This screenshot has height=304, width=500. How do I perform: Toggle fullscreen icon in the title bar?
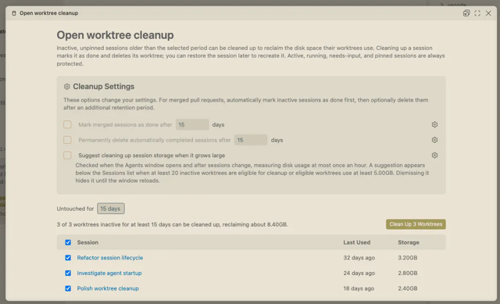[x=477, y=13]
